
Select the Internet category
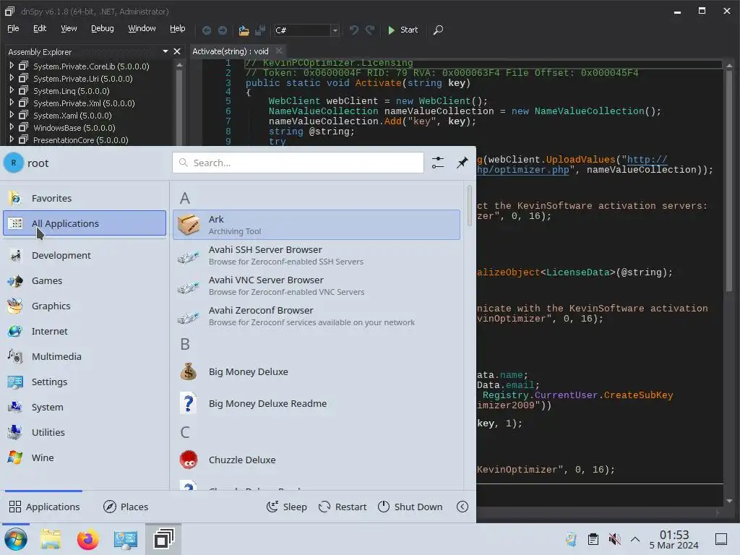point(85,331)
